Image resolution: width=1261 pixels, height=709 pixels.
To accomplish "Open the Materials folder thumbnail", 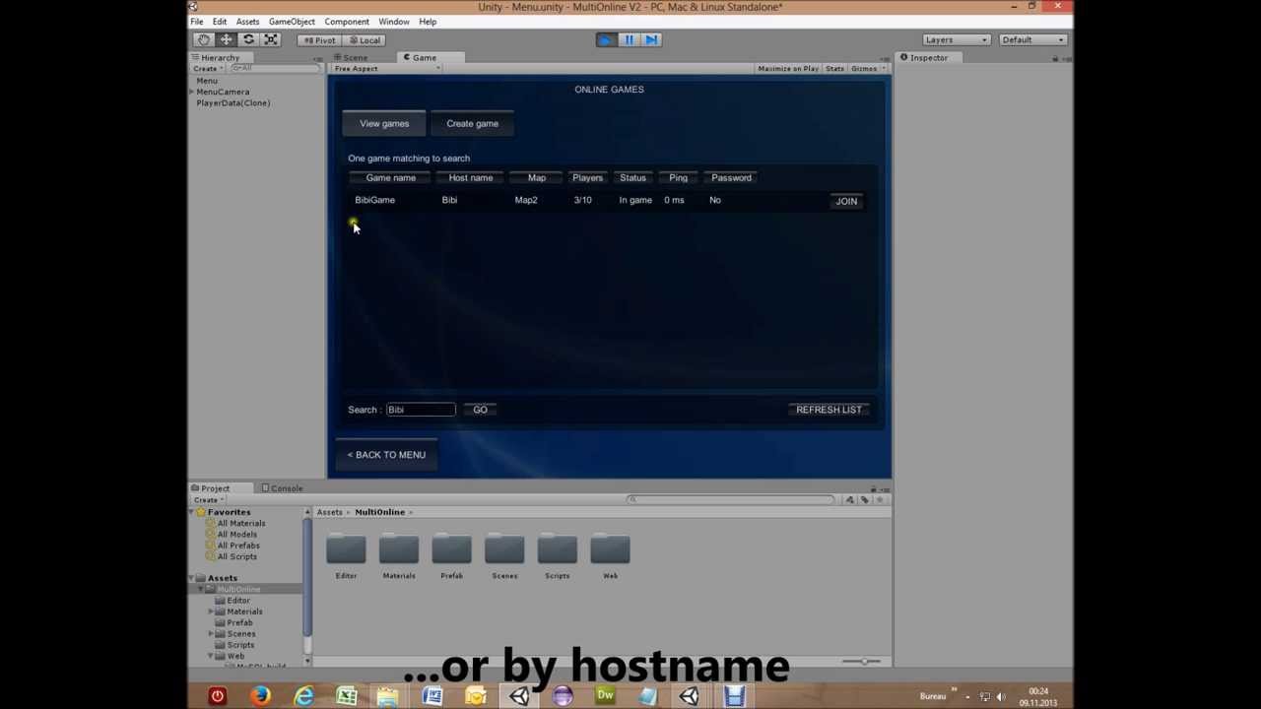I will pyautogui.click(x=399, y=549).
